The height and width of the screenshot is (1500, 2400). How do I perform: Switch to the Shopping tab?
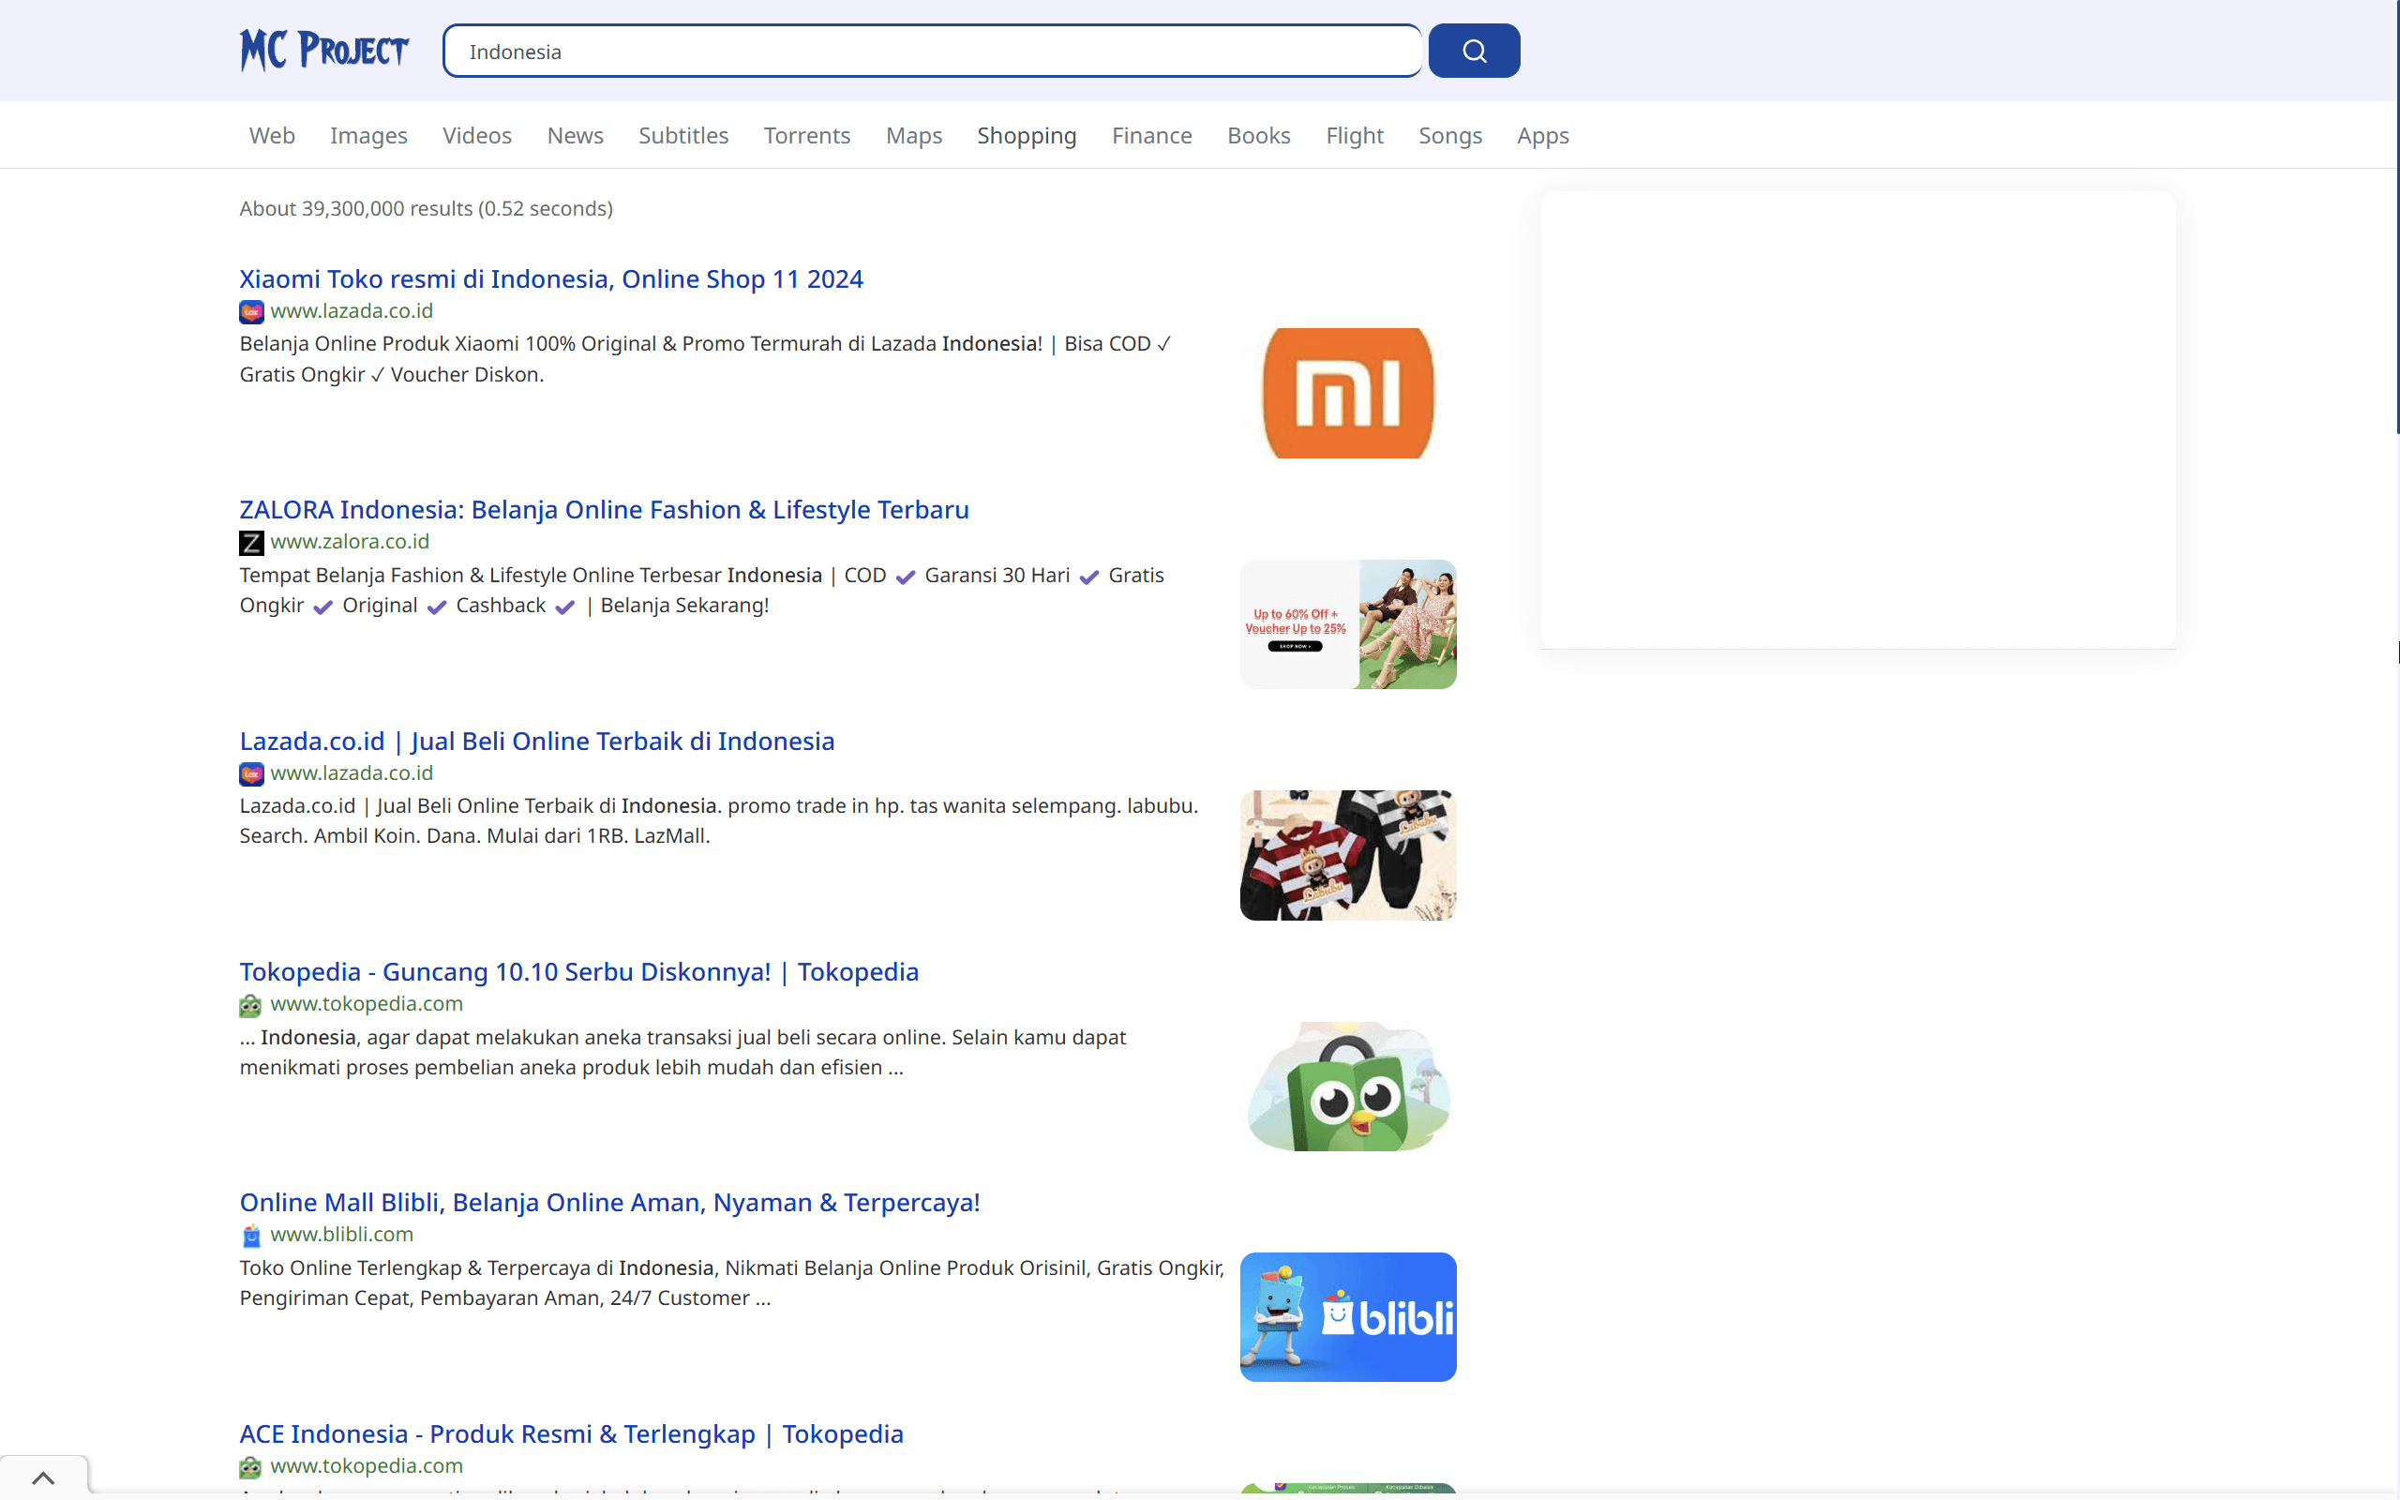1027,135
